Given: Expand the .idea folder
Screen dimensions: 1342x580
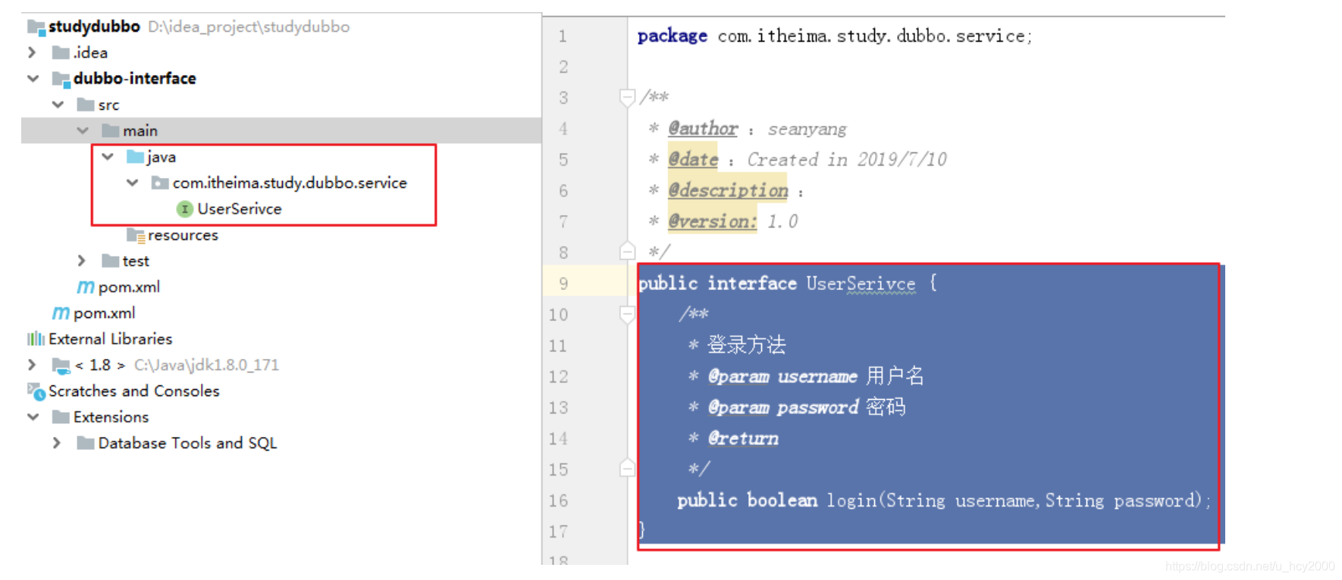Looking at the screenshot, I should pyautogui.click(x=32, y=53).
